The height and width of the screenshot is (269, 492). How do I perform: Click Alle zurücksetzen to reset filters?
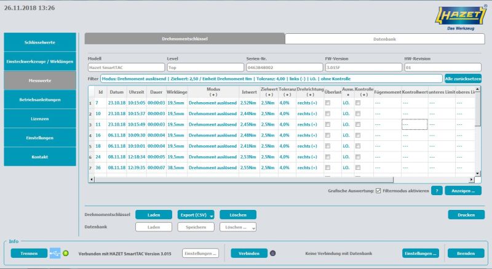click(462, 79)
